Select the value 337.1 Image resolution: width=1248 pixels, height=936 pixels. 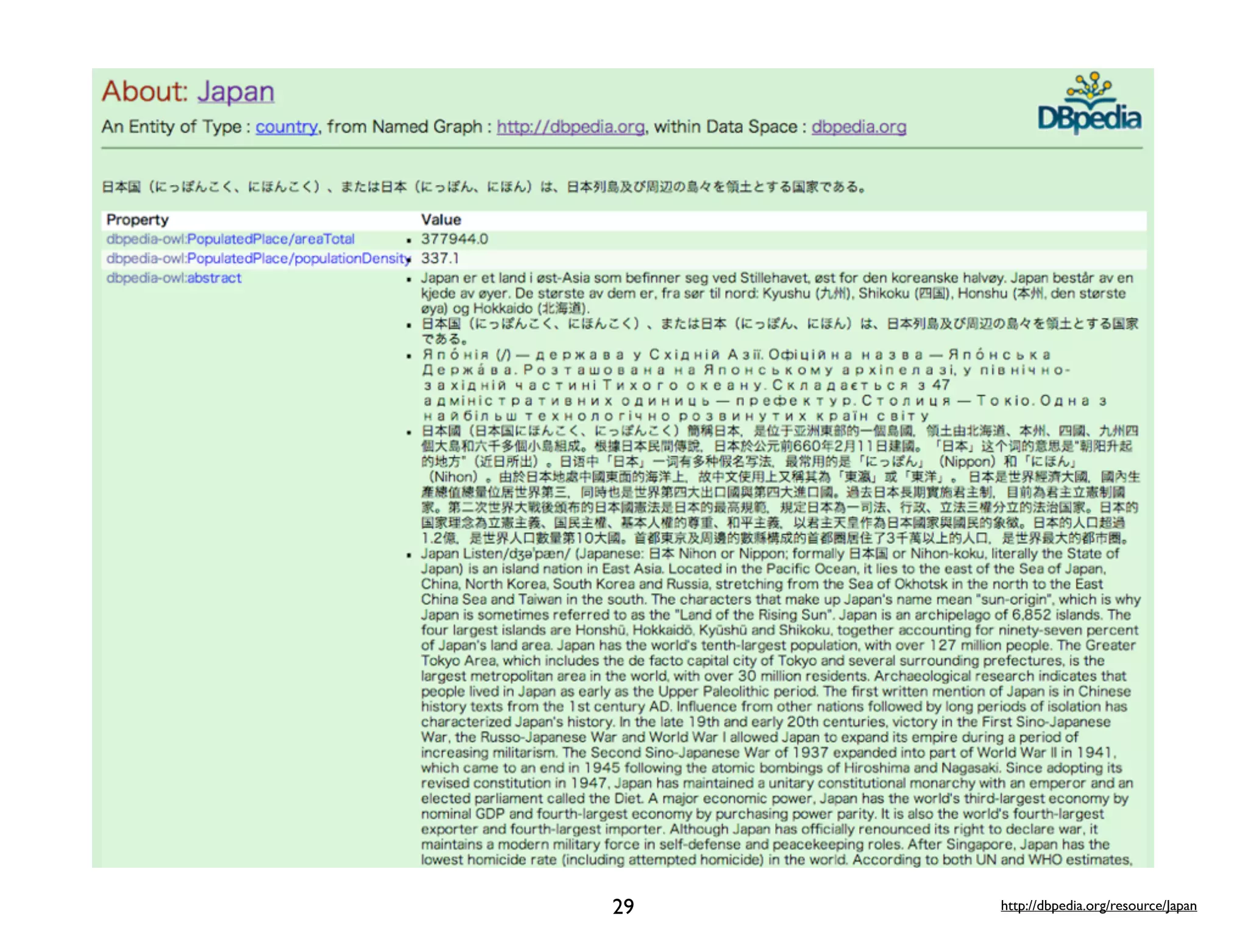click(440, 258)
